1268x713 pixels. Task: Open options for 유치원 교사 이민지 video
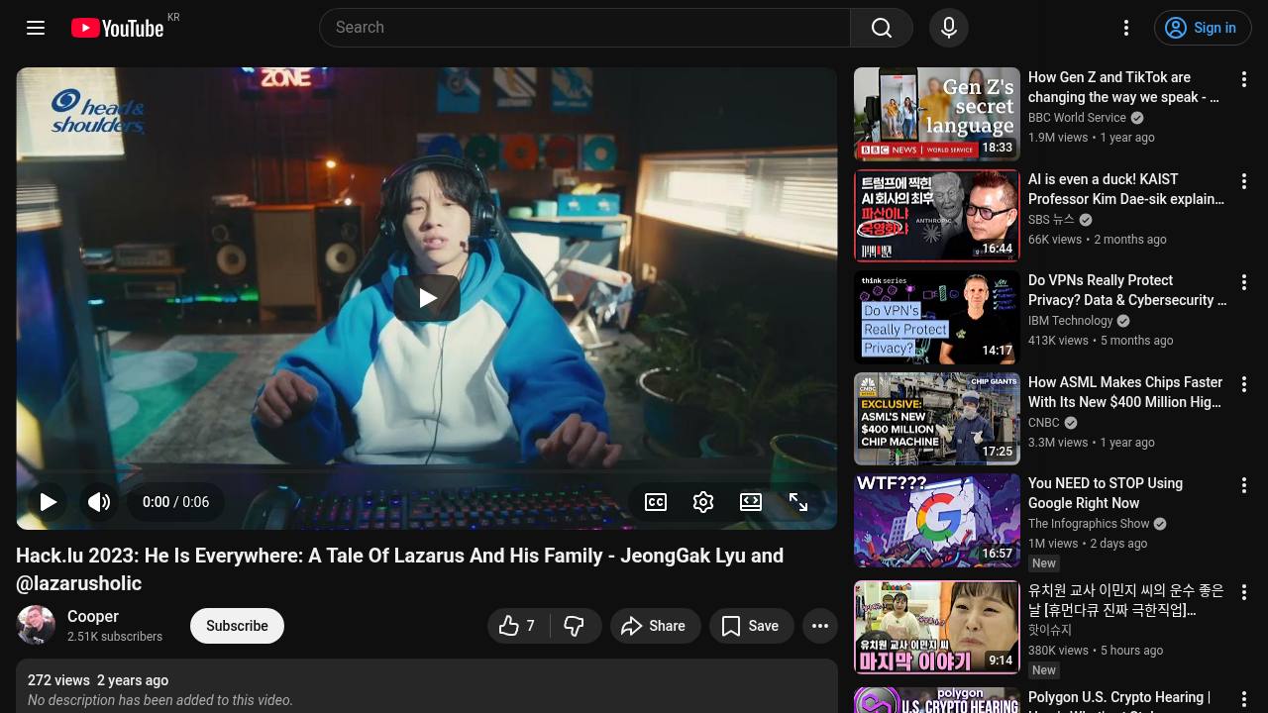[x=1244, y=592]
